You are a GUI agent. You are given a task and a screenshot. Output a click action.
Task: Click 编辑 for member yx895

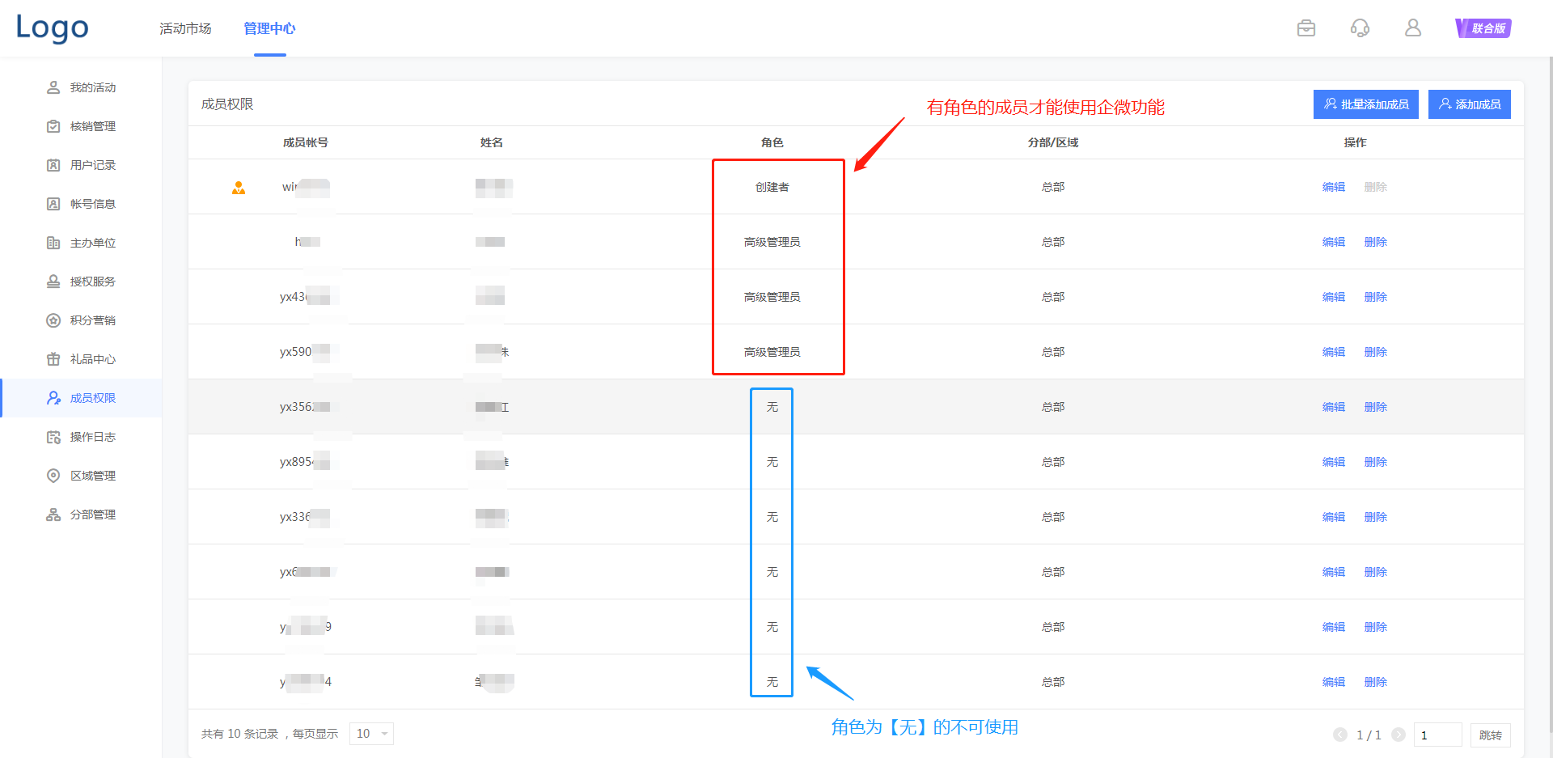[1334, 462]
